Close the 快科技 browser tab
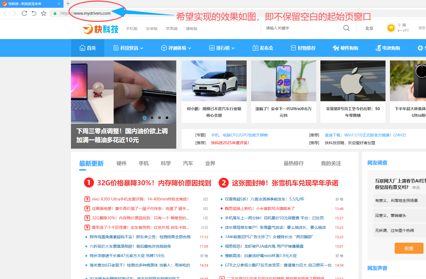This screenshot has height=279, width=426. (x=59, y=4)
